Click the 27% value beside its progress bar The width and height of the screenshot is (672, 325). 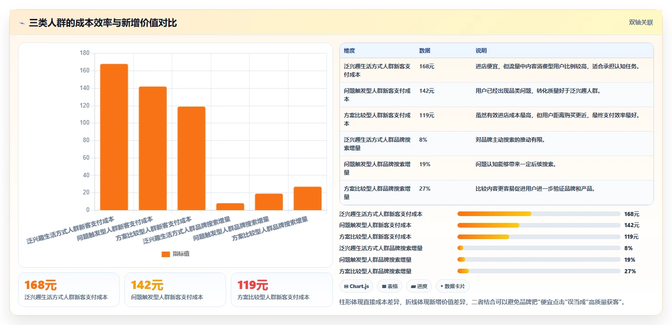(x=630, y=271)
